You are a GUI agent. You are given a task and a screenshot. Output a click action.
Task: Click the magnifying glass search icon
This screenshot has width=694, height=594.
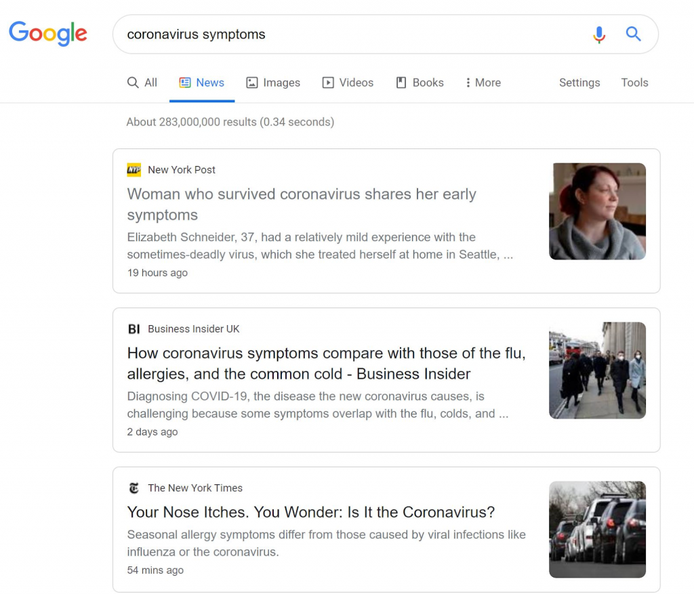click(633, 34)
